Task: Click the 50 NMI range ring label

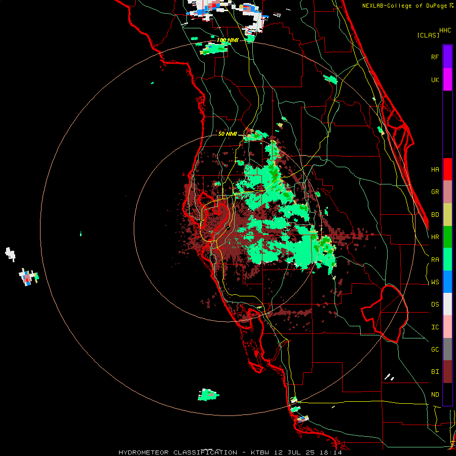Action: pyautogui.click(x=227, y=134)
